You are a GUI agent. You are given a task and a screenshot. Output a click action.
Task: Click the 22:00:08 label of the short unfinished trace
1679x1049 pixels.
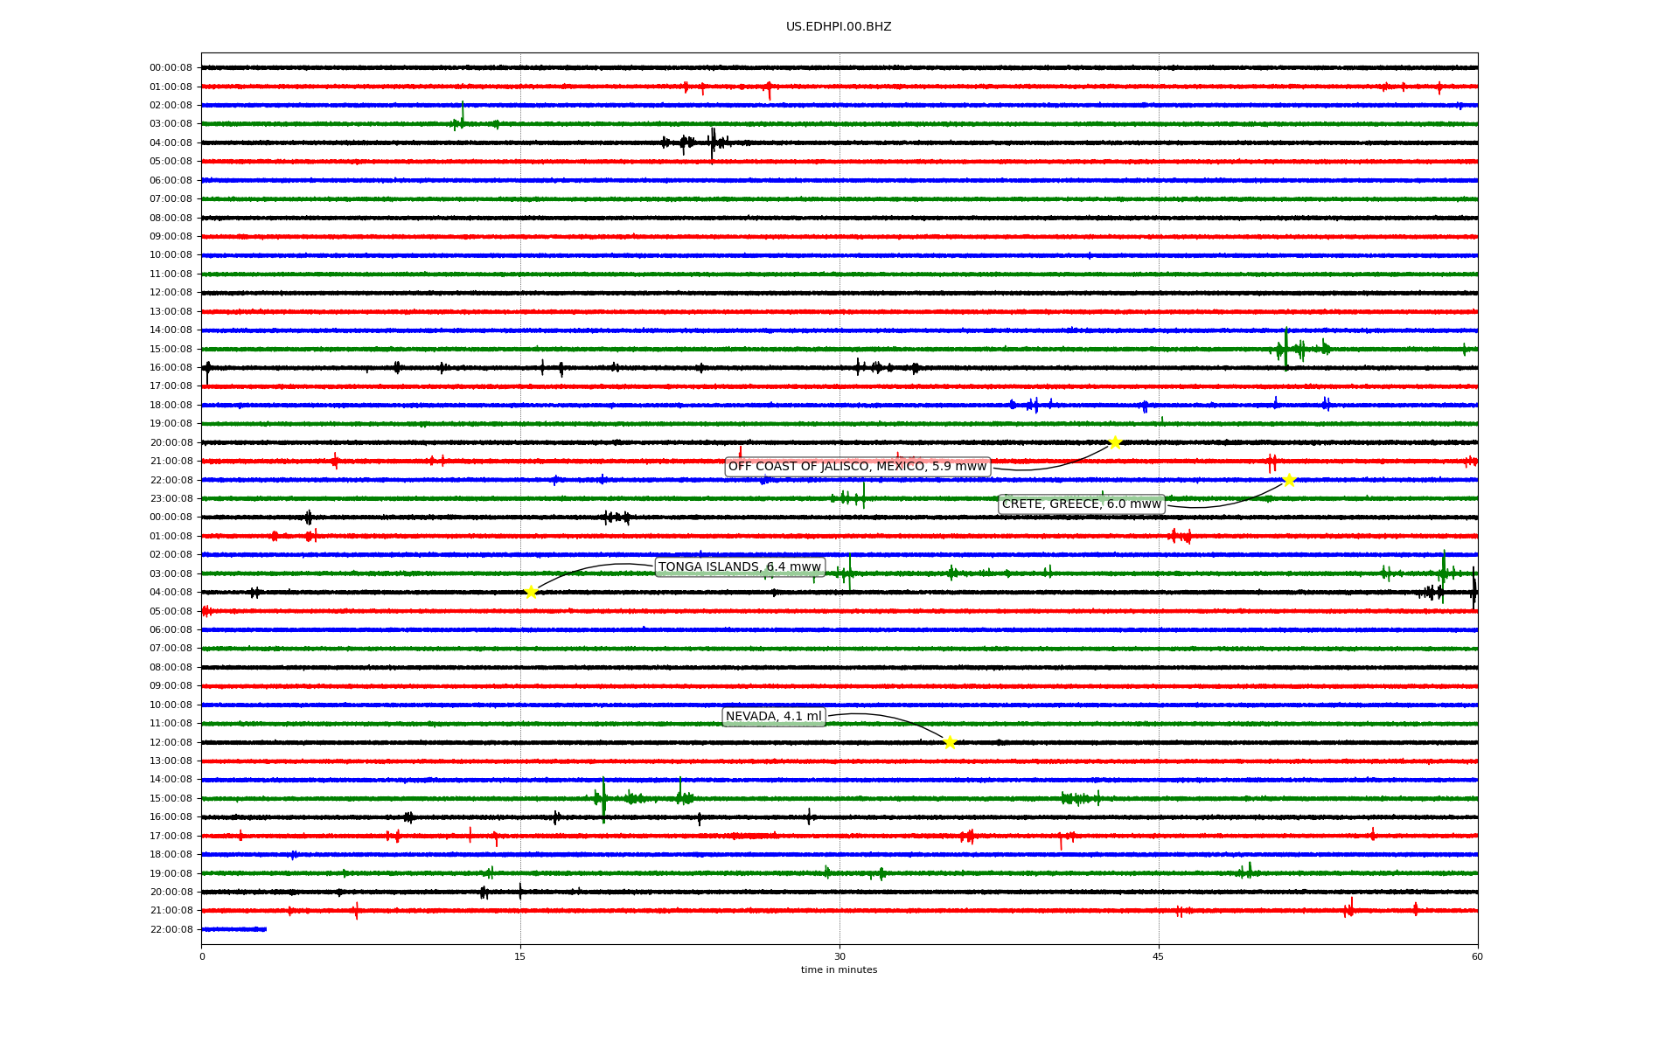coord(171,930)
